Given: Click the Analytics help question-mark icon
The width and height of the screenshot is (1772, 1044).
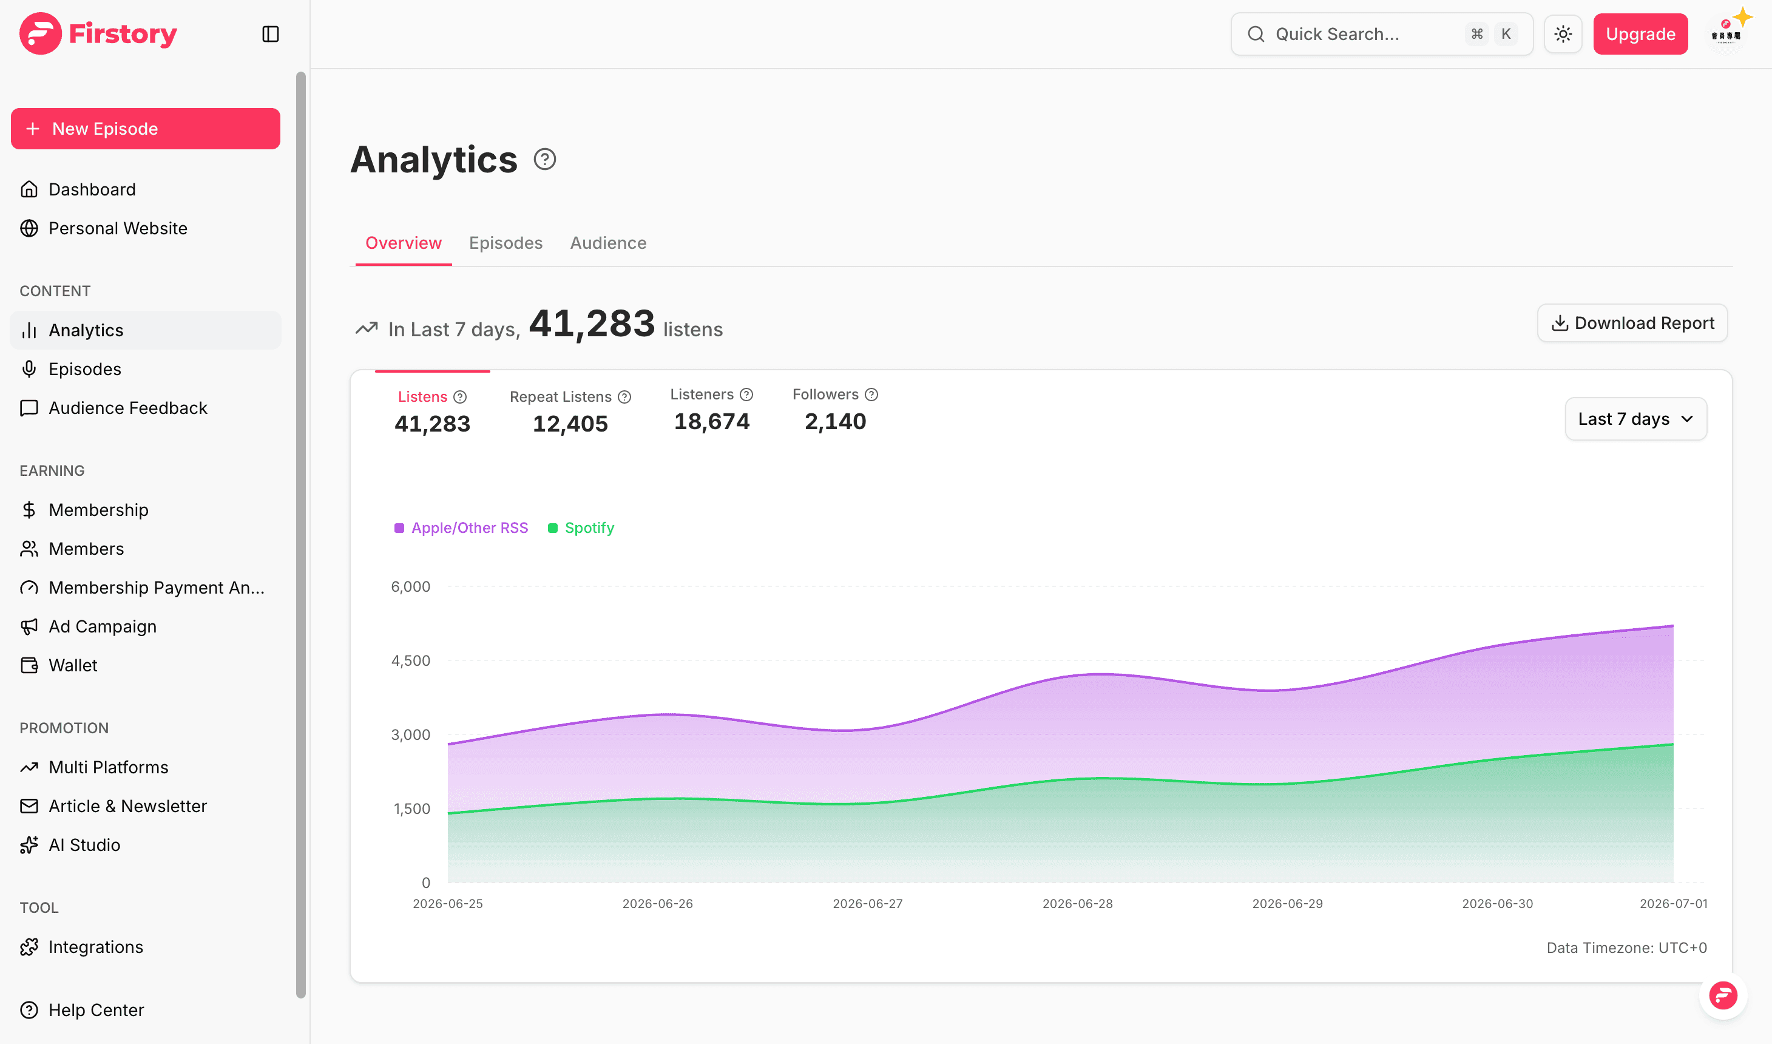Looking at the screenshot, I should pos(545,160).
